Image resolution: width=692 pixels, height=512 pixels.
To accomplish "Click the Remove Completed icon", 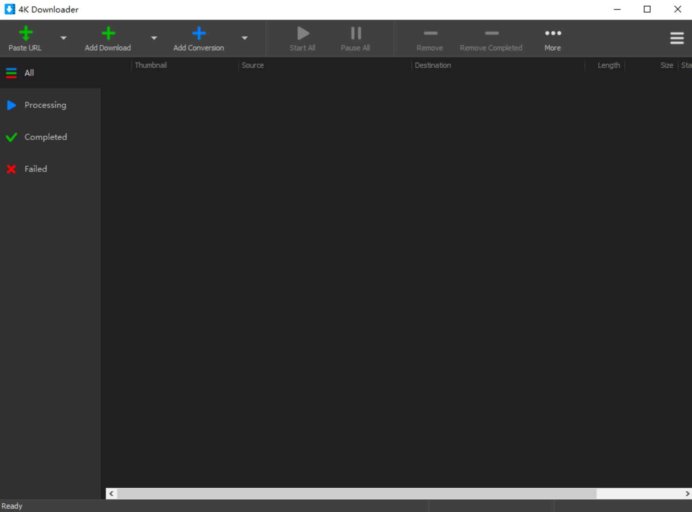I will click(490, 33).
